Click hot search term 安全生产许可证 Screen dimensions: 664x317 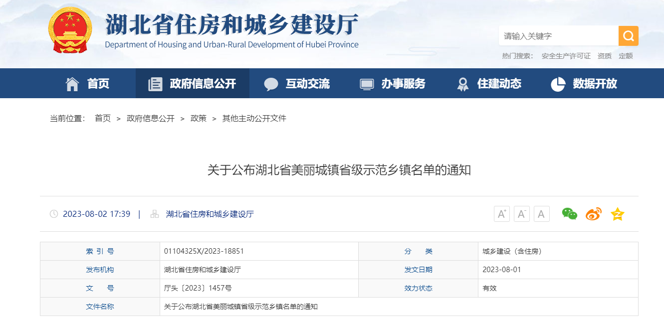[x=566, y=56]
